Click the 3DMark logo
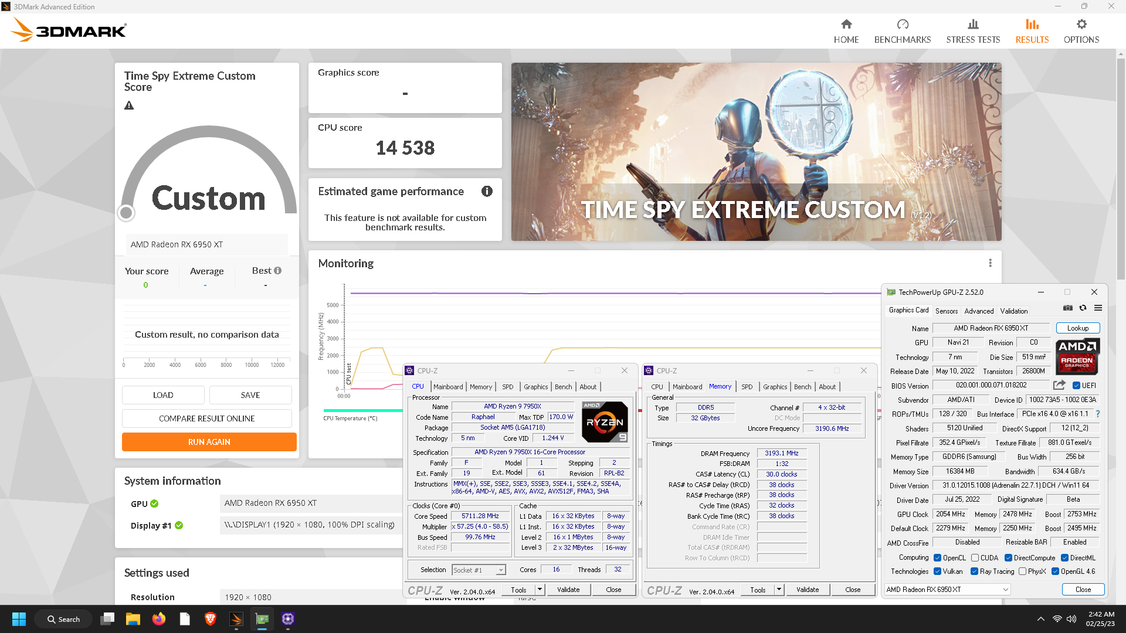 (x=69, y=30)
